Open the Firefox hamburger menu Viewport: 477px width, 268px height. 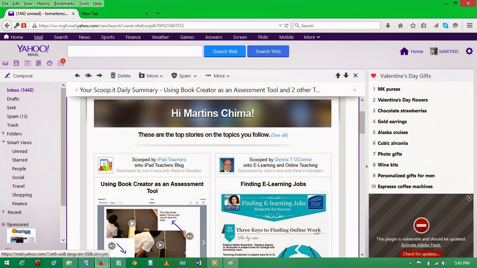(x=470, y=25)
